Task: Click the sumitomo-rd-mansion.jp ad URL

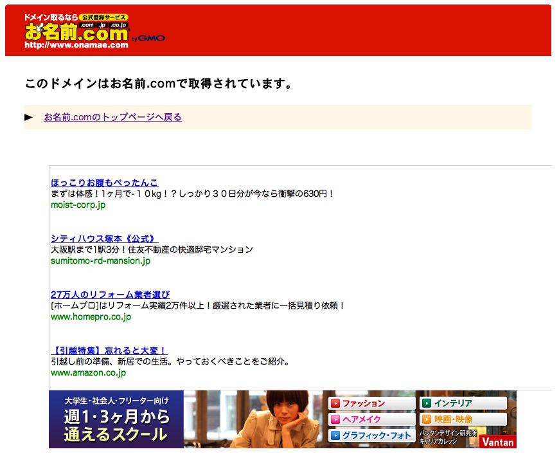Action: coord(100,261)
